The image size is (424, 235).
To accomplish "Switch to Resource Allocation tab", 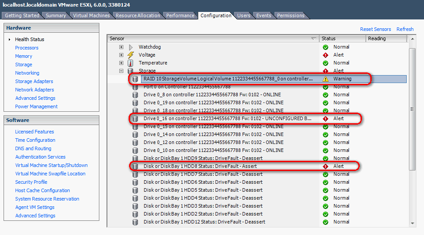I will [x=138, y=15].
